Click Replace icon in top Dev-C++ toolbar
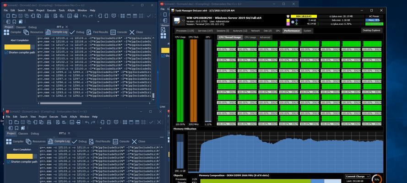 (62, 16)
